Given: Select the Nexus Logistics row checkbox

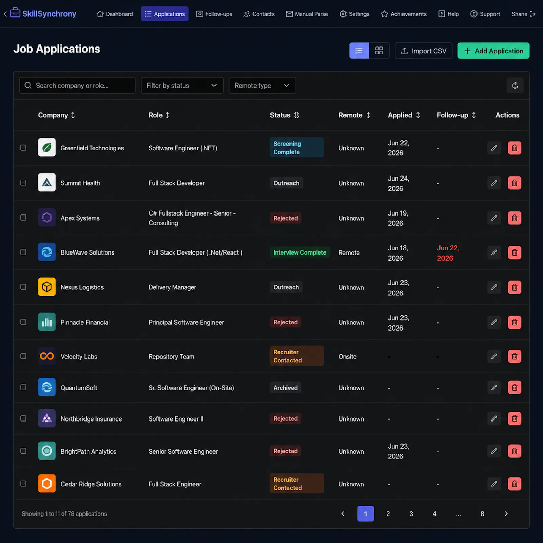Looking at the screenshot, I should click(x=23, y=287).
